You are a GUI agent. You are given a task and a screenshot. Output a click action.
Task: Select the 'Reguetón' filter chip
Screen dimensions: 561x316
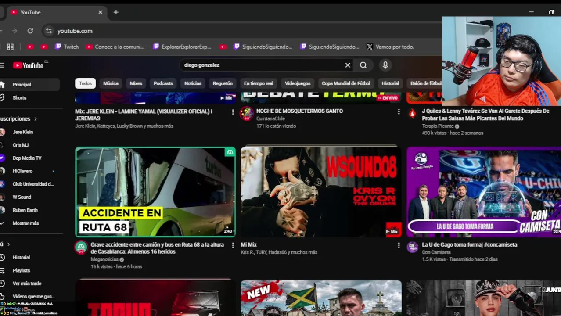tap(223, 83)
